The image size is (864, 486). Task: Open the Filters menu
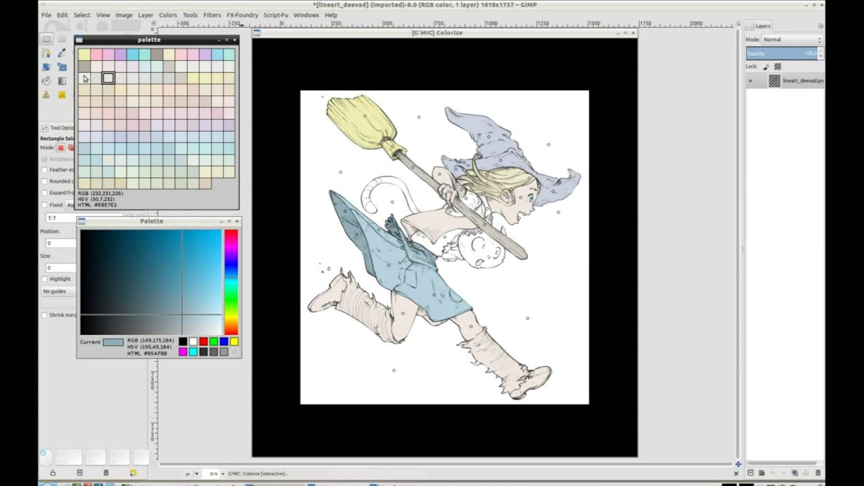pyautogui.click(x=211, y=15)
